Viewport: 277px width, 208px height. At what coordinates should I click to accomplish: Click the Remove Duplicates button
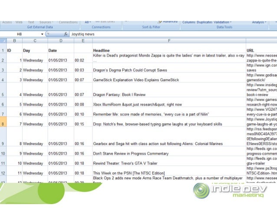tap(204, 22)
